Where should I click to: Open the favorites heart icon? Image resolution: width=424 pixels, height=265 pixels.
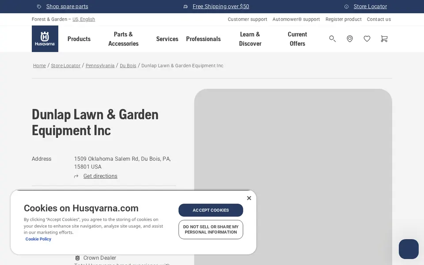coord(367,39)
